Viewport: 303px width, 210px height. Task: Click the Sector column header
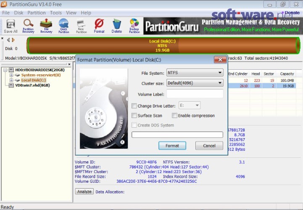(x=269, y=74)
